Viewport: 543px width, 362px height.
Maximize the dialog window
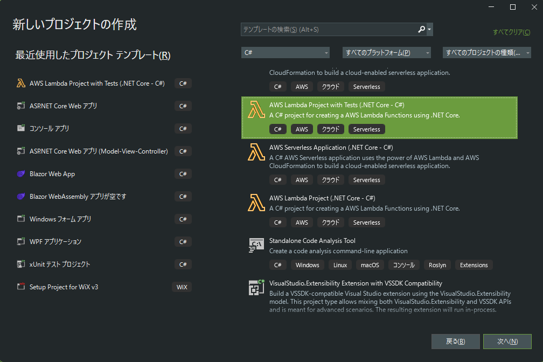click(513, 7)
